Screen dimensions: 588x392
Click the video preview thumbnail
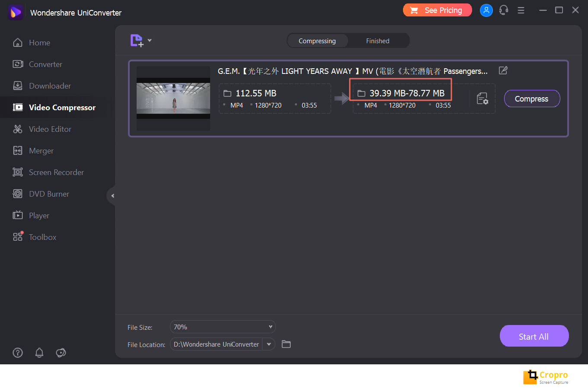pyautogui.click(x=173, y=99)
